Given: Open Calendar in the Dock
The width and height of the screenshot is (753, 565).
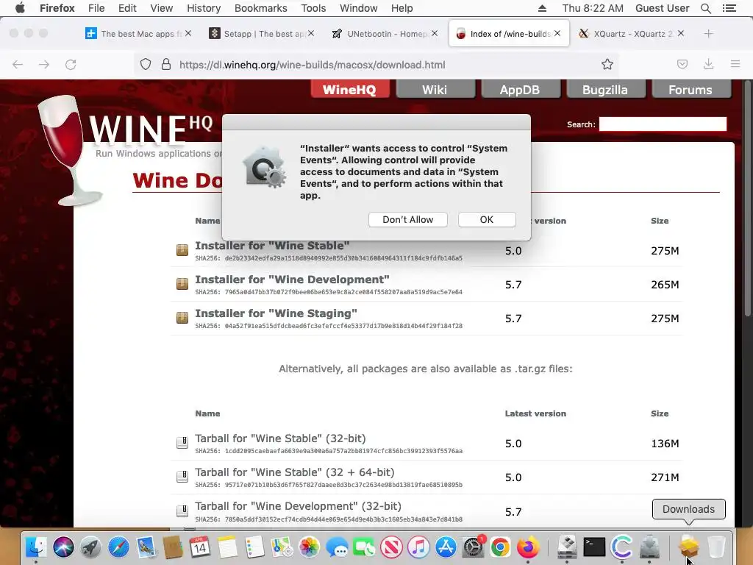Looking at the screenshot, I should pos(200,547).
